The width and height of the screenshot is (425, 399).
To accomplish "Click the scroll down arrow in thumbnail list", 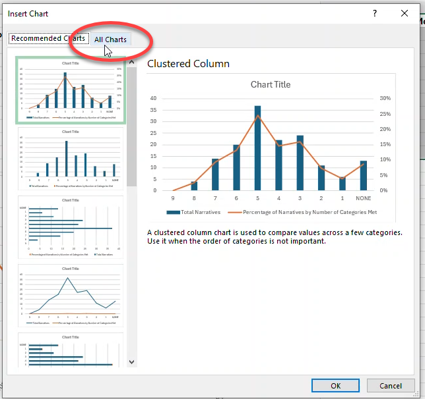I will click(131, 361).
